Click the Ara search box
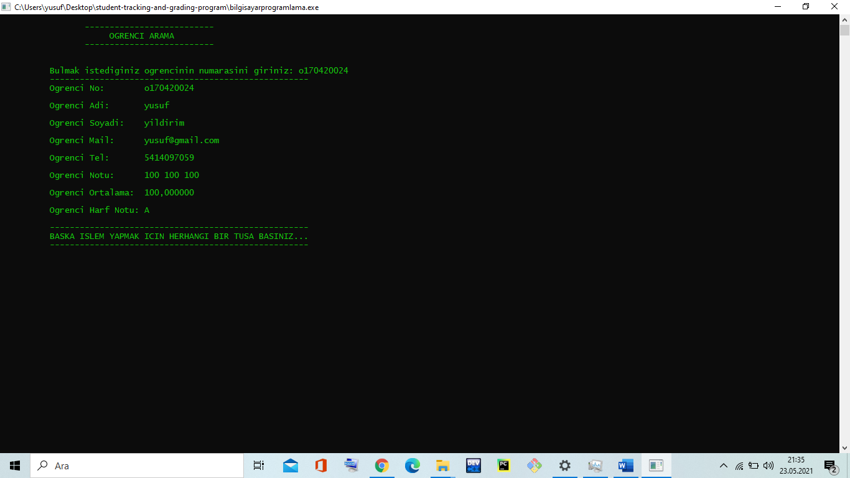This screenshot has height=478, width=850. click(x=137, y=466)
